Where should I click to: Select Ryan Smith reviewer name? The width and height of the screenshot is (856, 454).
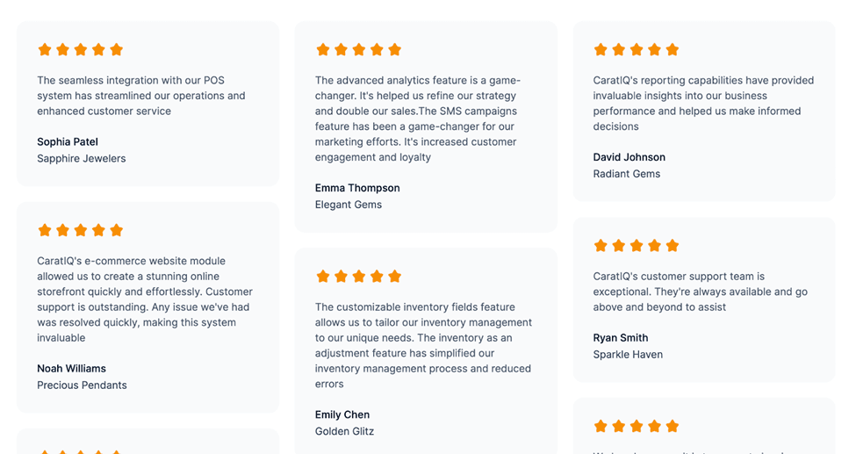click(x=621, y=337)
